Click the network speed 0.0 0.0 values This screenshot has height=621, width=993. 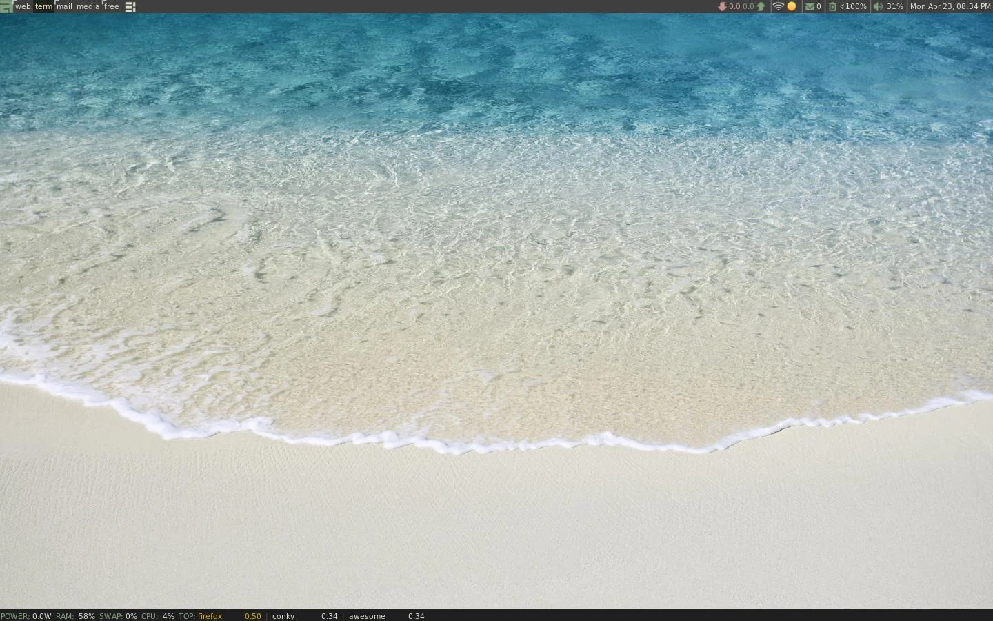pyautogui.click(x=741, y=7)
